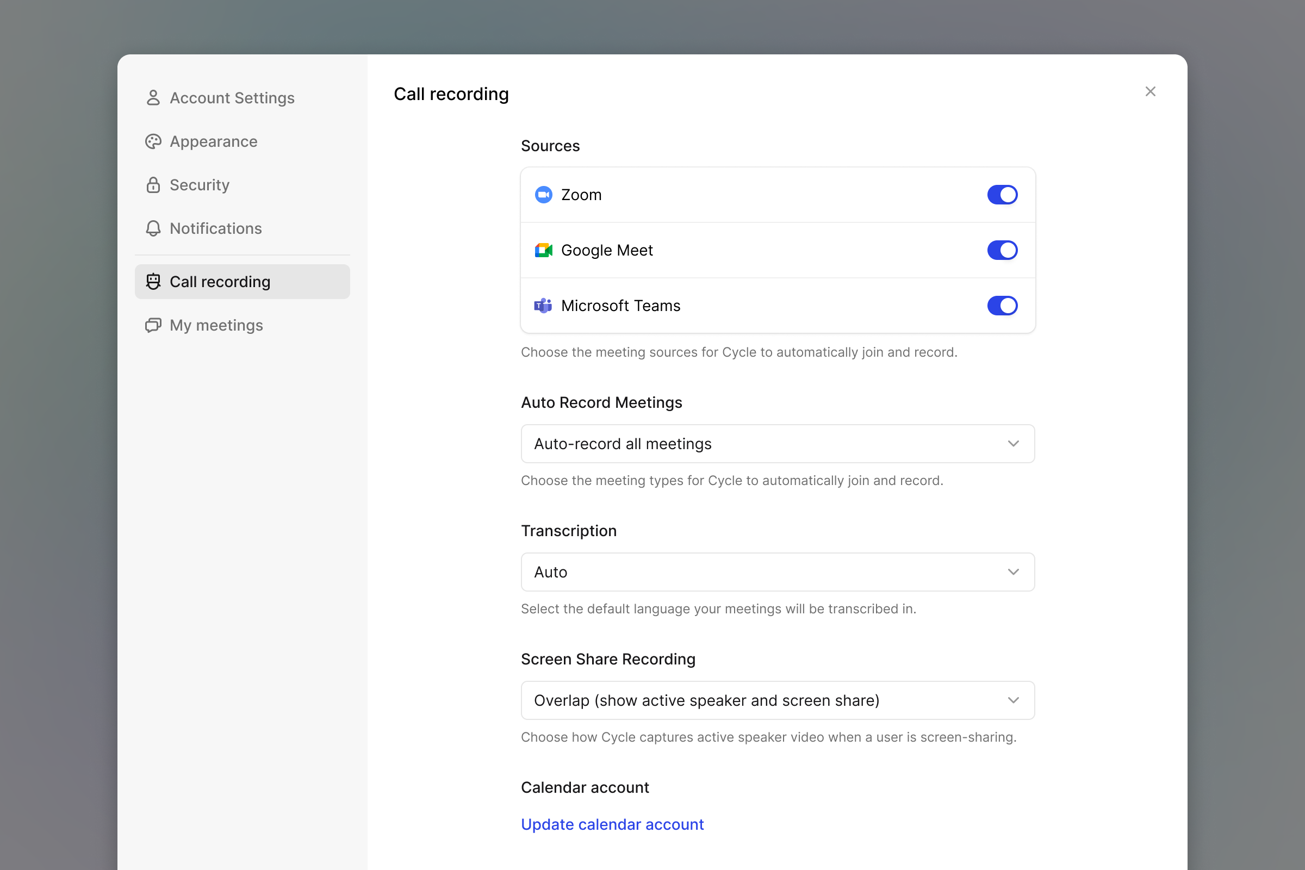
Task: Click the My meetings chat icon
Action: (153, 325)
